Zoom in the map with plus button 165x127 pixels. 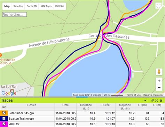point(159,81)
